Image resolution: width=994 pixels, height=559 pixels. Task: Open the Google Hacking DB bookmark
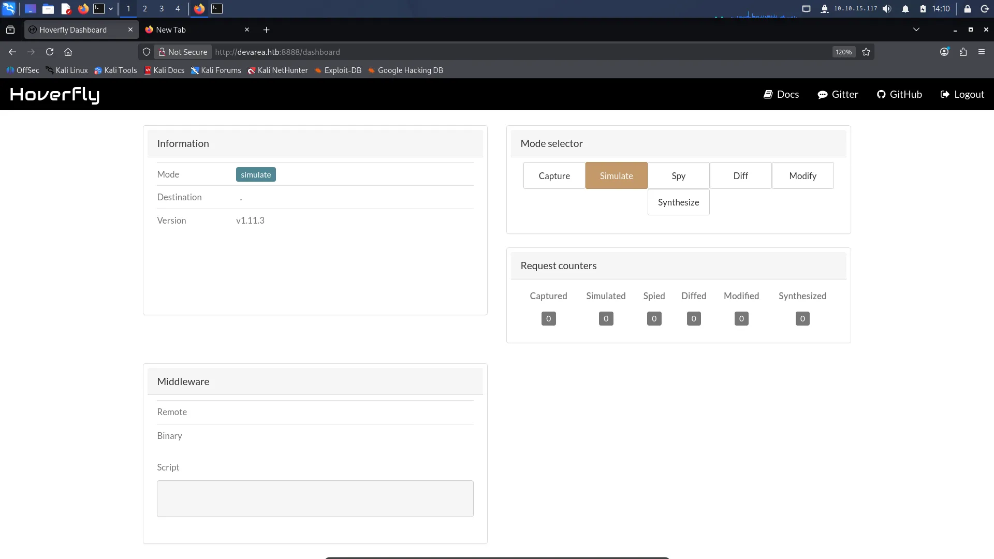405,70
